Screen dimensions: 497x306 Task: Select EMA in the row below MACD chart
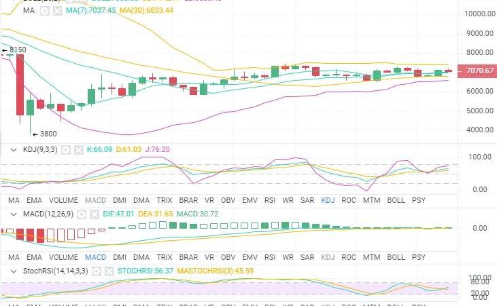[34, 257]
